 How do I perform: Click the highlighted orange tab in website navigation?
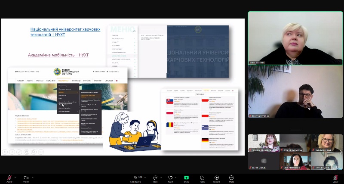point(63,81)
